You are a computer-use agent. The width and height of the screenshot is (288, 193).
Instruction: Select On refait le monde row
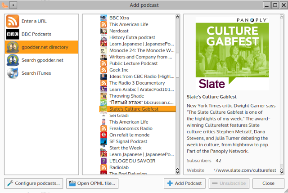(x=138, y=135)
